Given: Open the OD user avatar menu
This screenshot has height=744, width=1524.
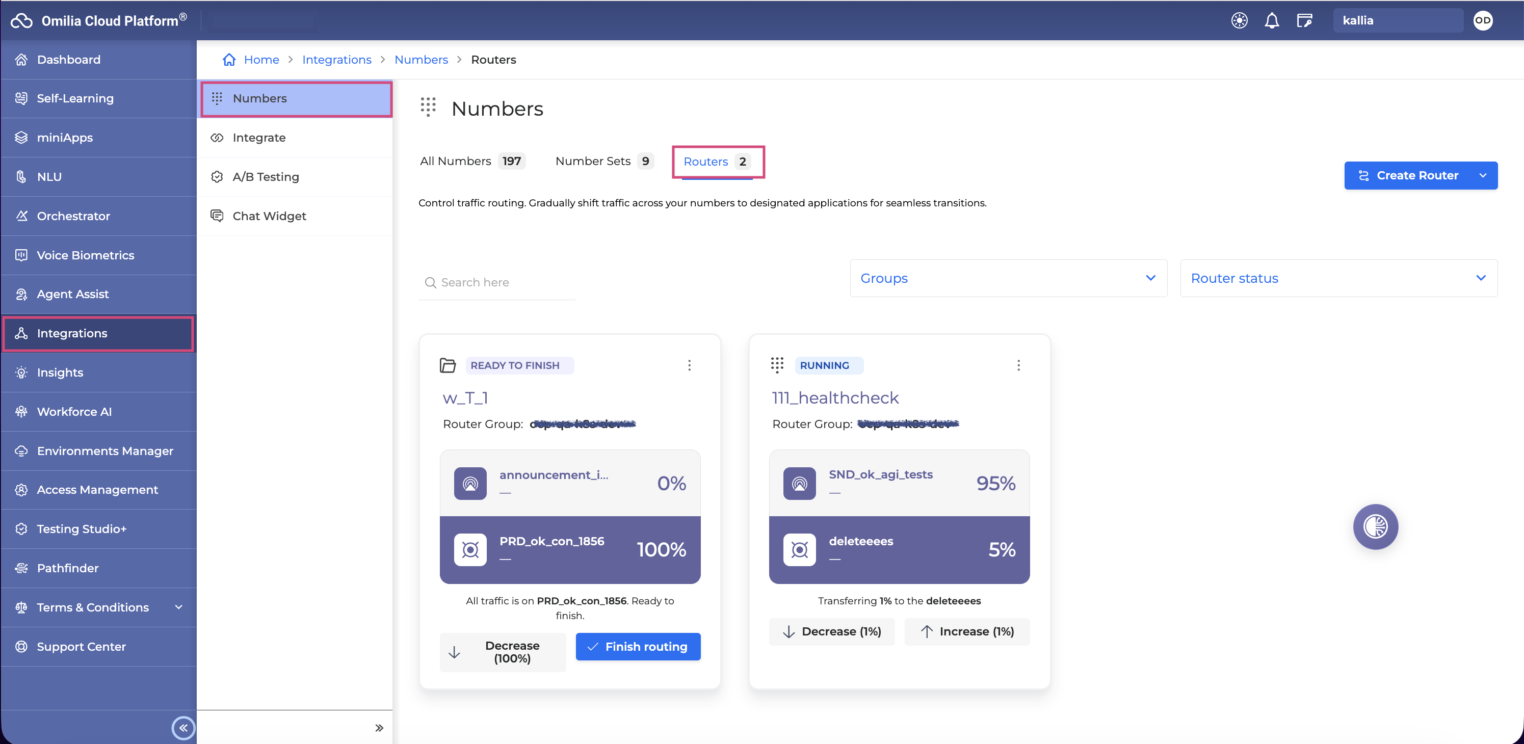Looking at the screenshot, I should [1483, 21].
